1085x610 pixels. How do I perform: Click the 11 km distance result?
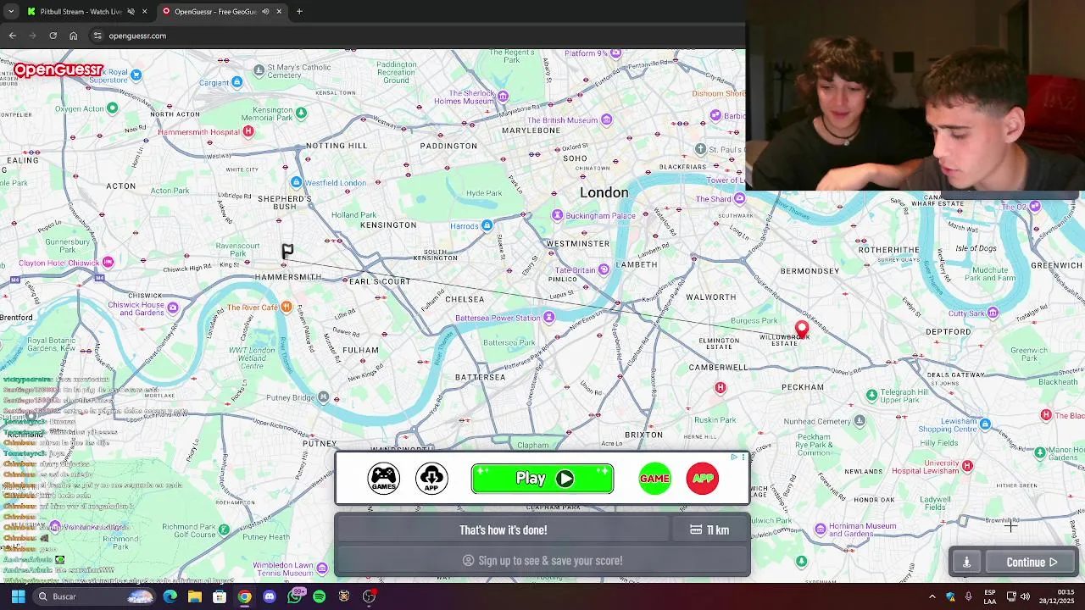(x=709, y=530)
